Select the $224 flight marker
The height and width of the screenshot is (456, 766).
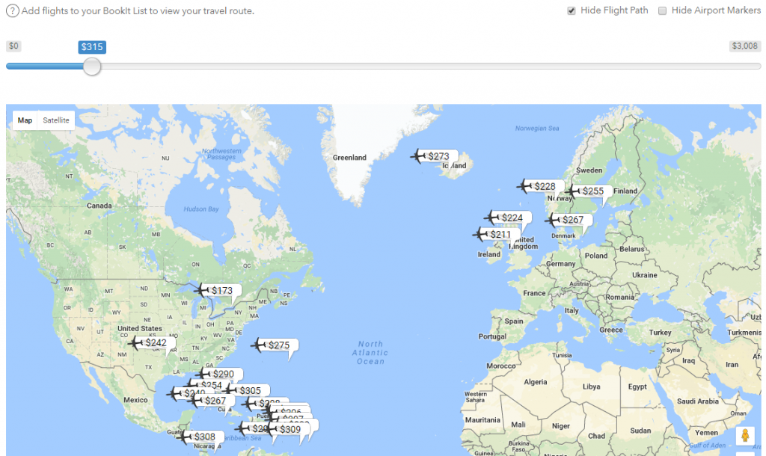coord(508,218)
